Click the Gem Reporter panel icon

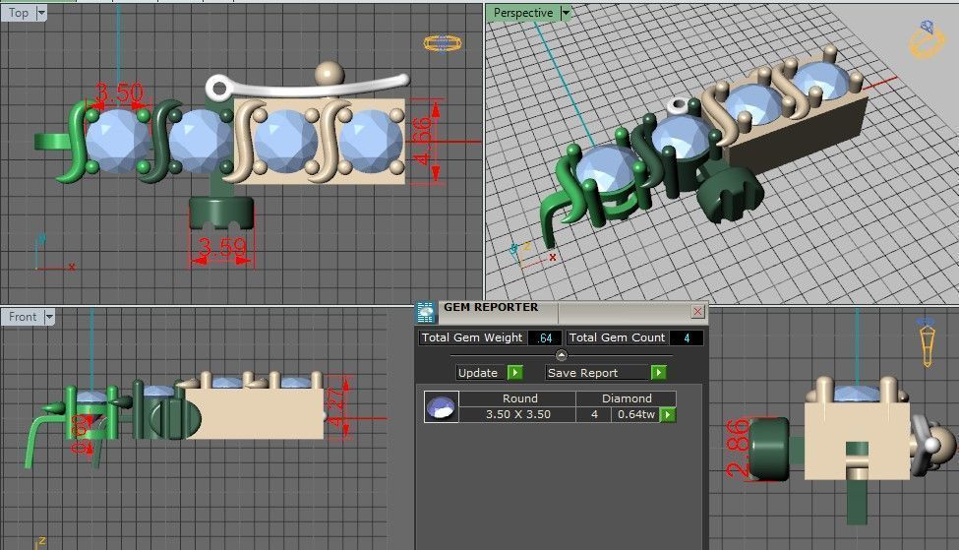tap(426, 312)
